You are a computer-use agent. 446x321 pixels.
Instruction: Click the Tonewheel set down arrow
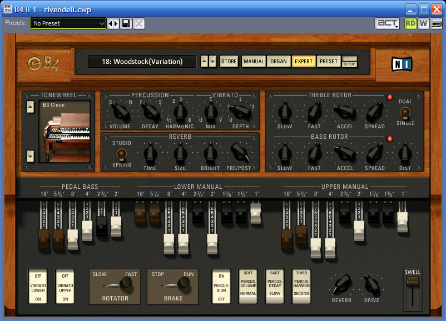tap(30, 156)
